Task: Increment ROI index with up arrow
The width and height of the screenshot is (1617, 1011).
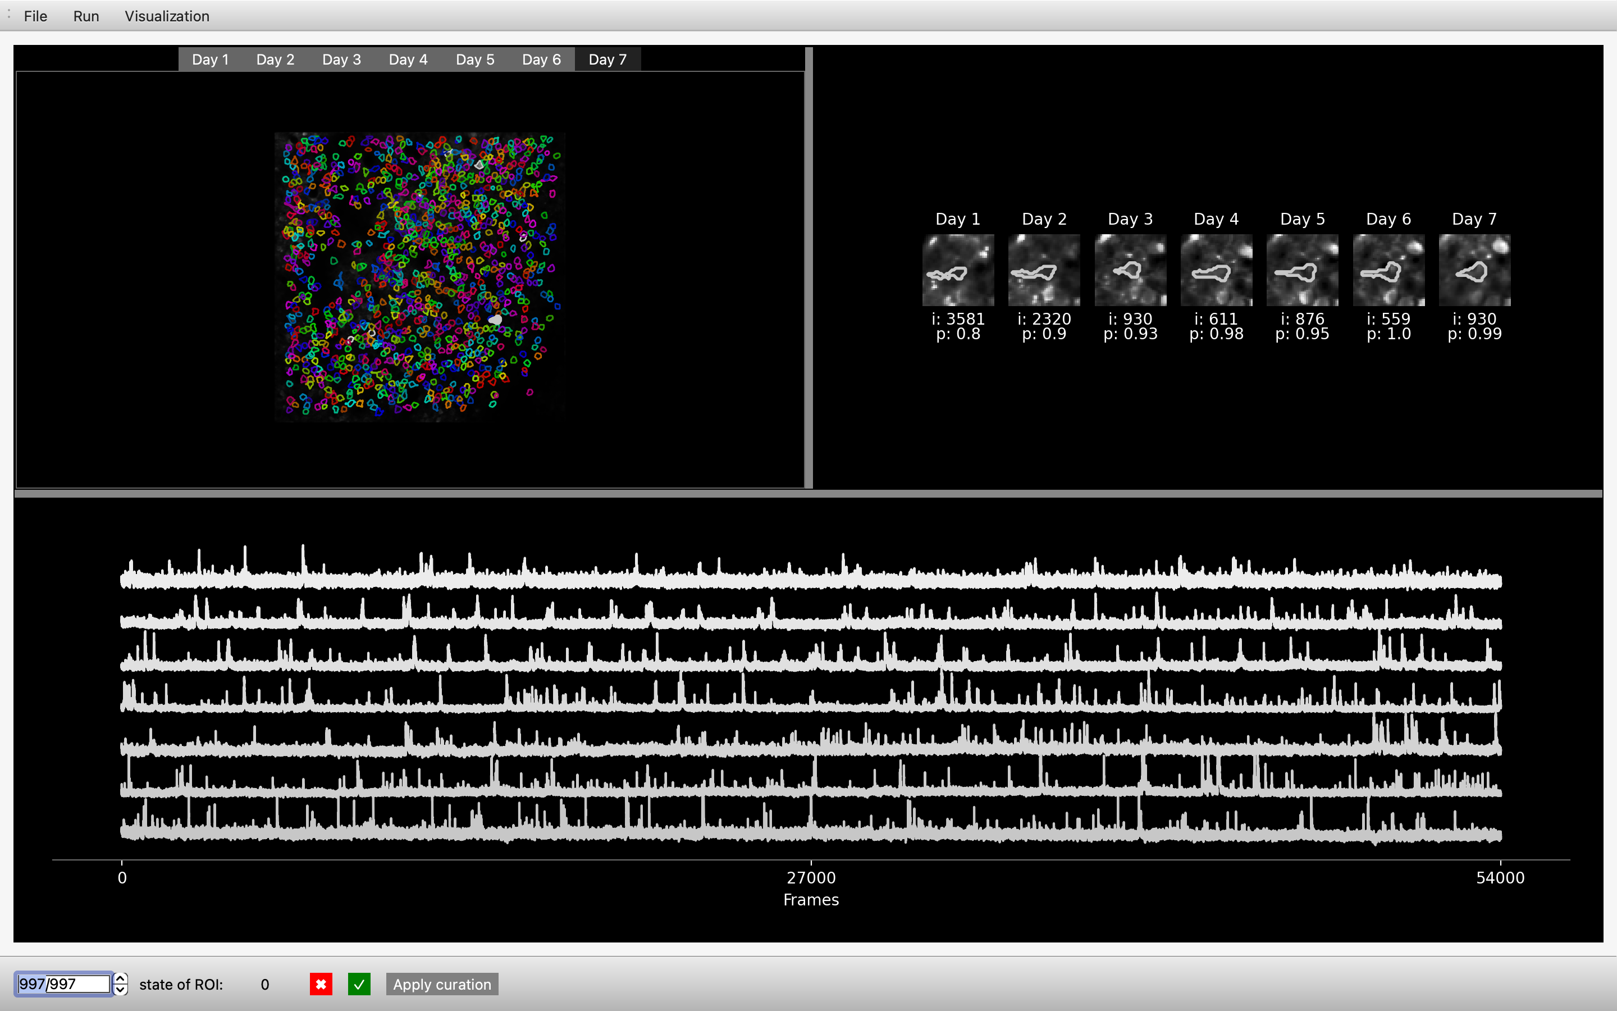Action: tap(120, 979)
